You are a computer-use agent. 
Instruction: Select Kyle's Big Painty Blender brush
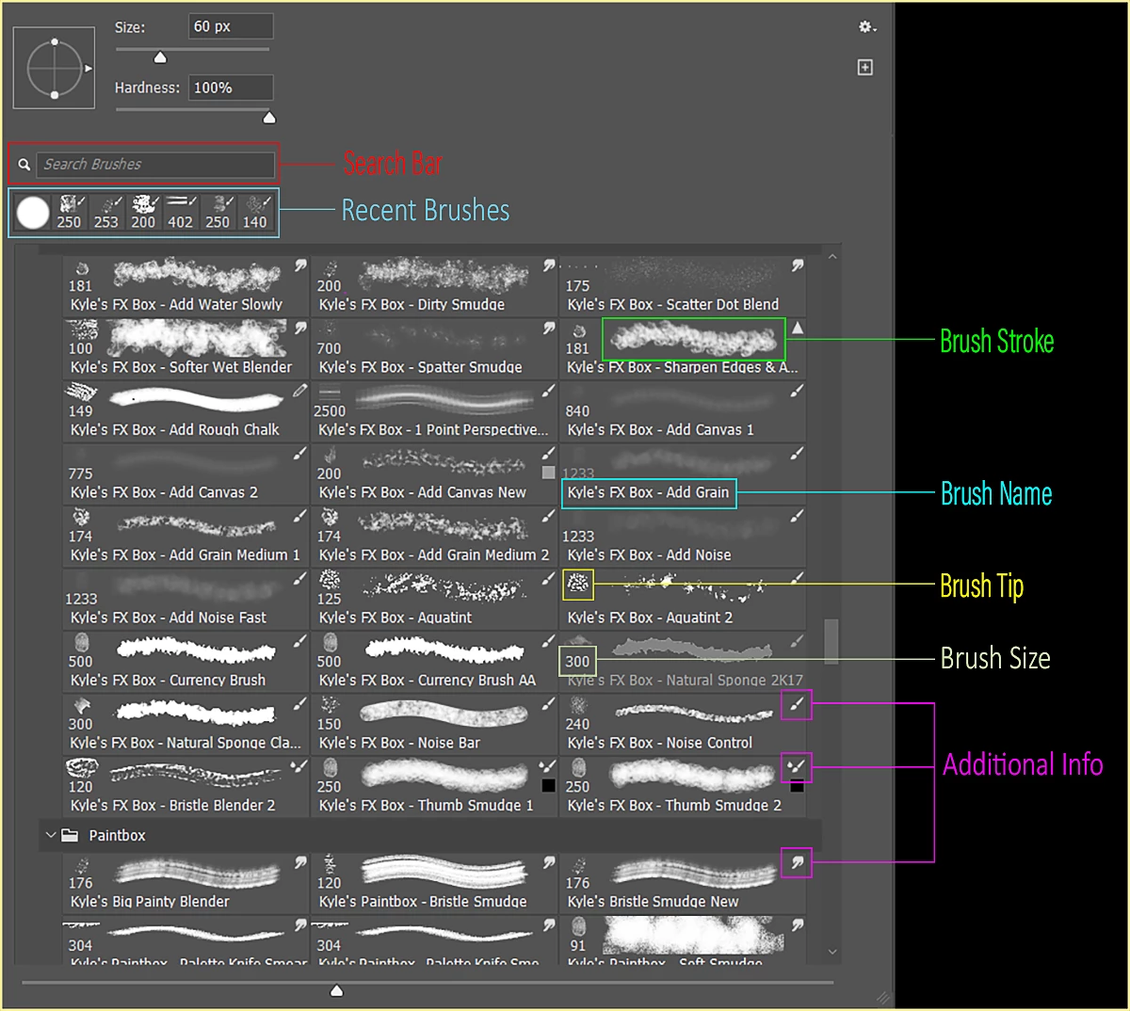186,883
